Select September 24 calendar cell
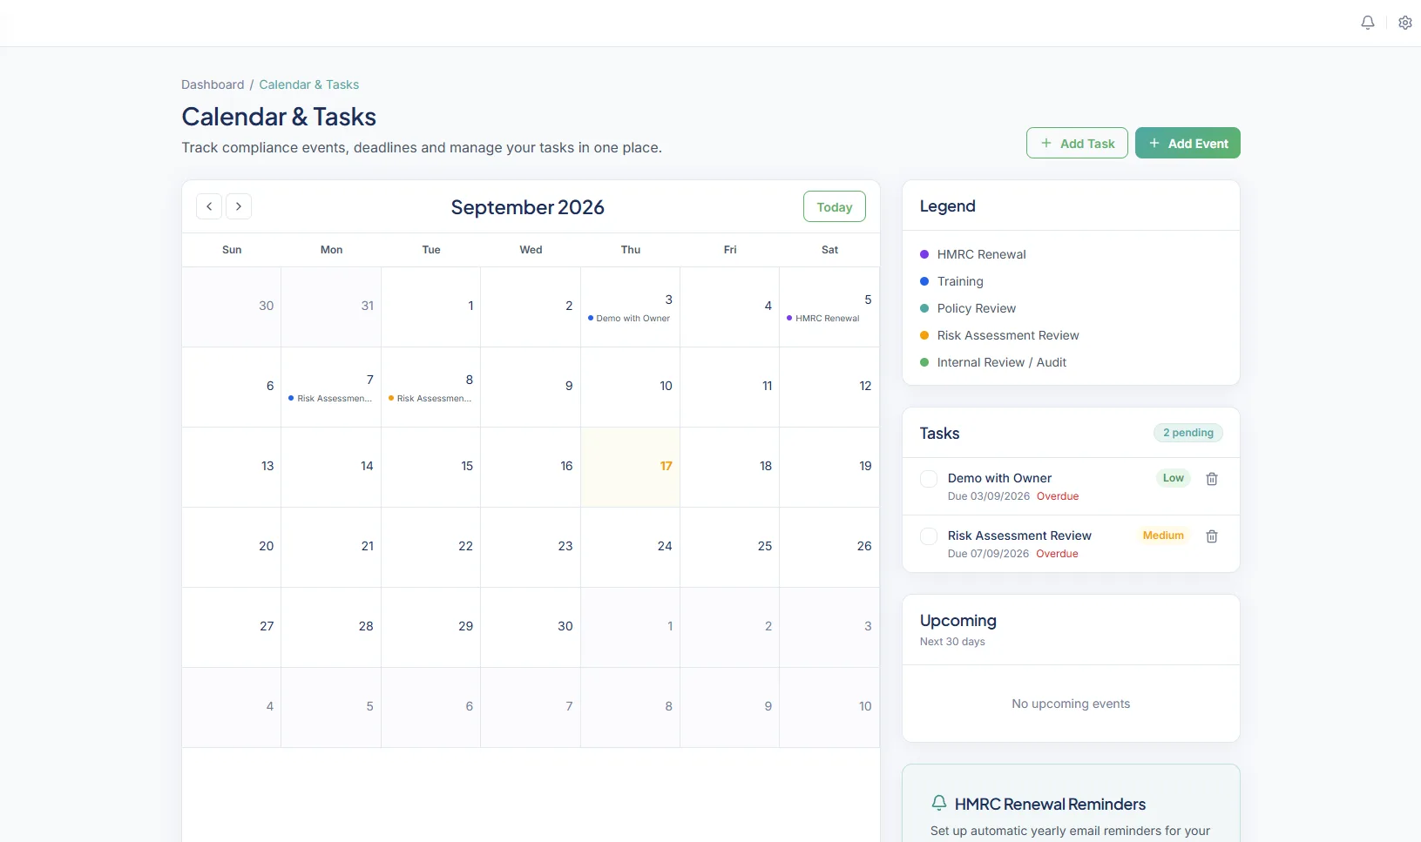Screen dimensions: 1421x842 [630, 547]
